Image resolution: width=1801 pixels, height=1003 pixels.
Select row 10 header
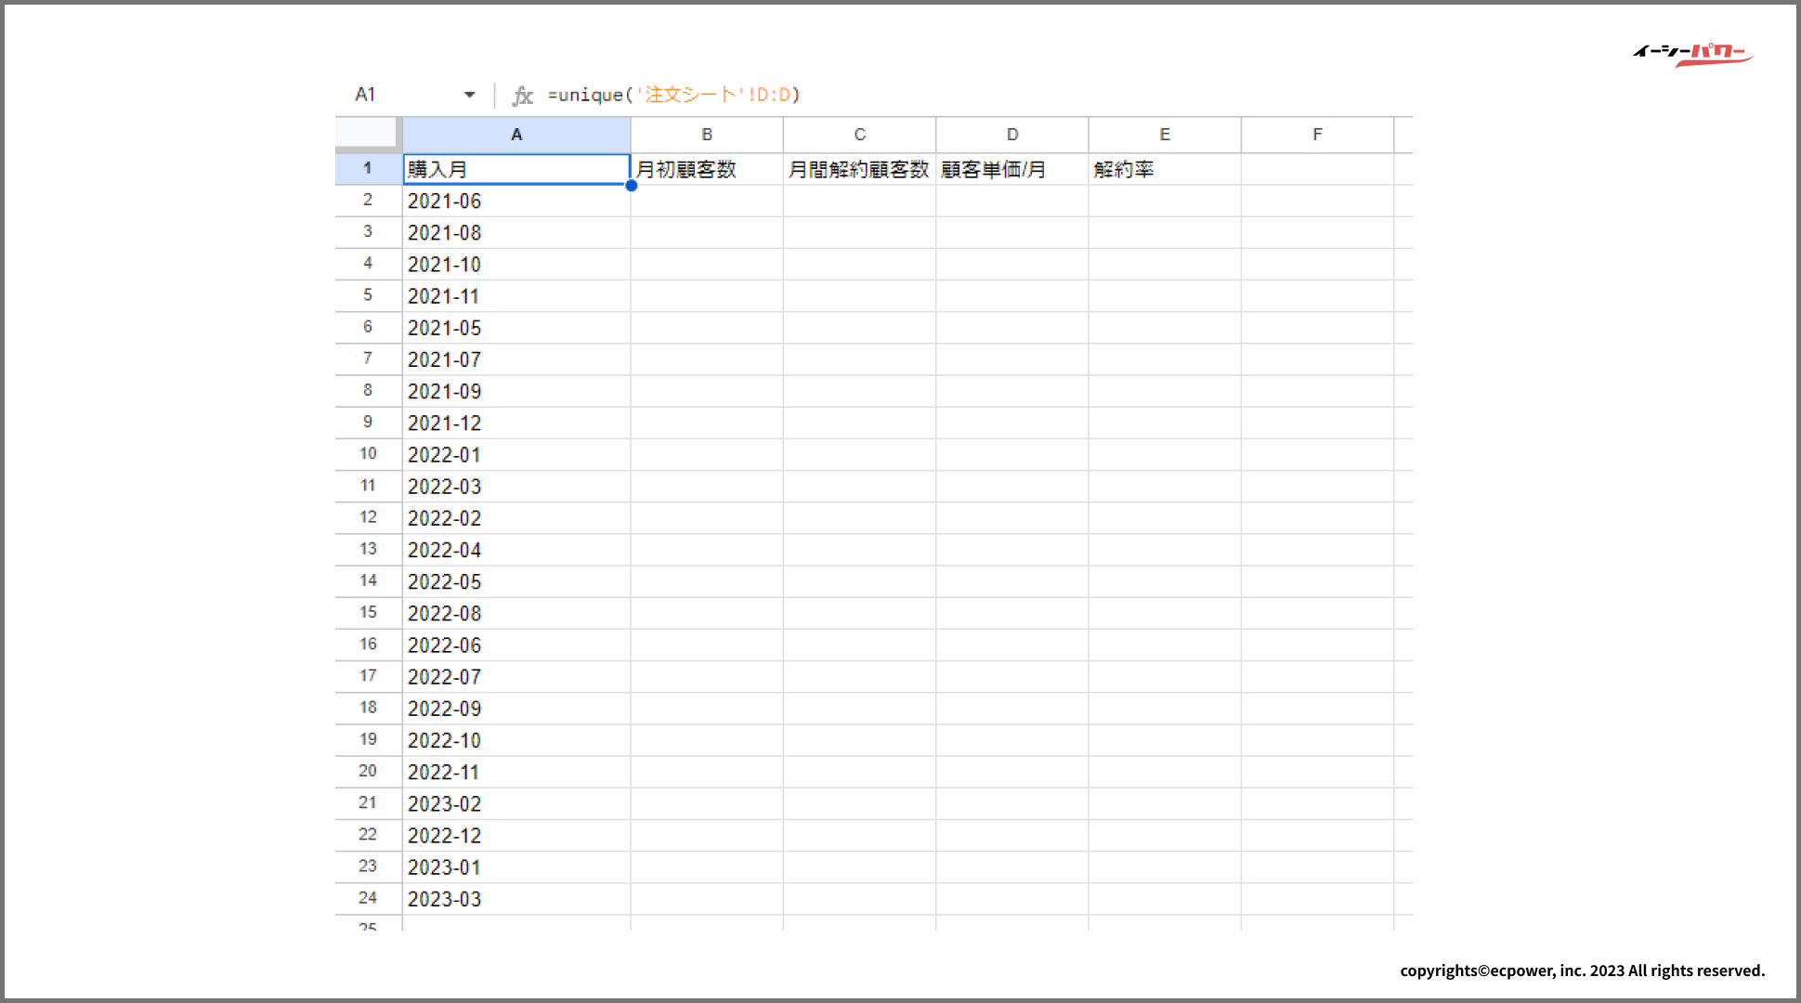pos(368,454)
